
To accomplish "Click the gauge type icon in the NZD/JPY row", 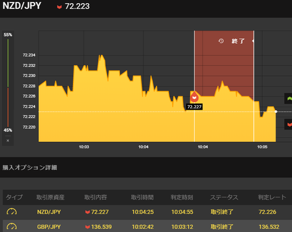I will click(x=12, y=212).
